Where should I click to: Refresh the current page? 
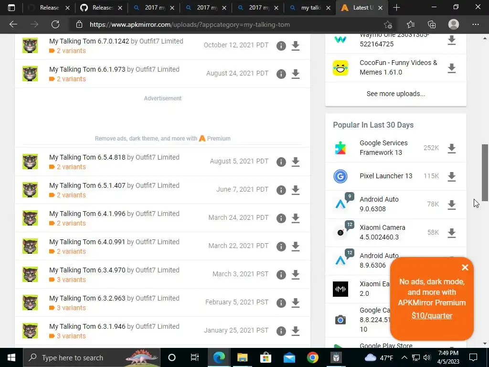(x=55, y=24)
